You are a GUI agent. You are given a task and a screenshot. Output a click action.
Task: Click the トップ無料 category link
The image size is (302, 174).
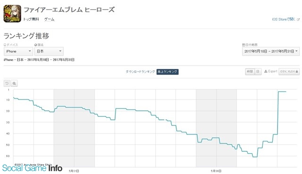[x=31, y=19]
